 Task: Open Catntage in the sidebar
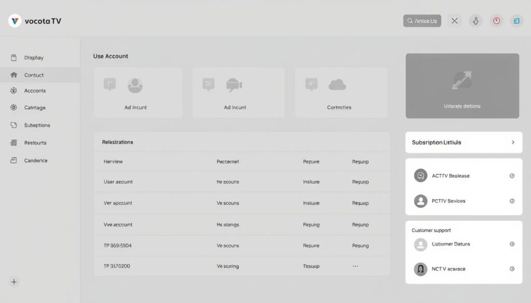point(40,108)
